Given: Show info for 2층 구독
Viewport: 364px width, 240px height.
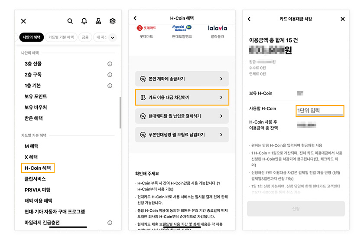Looking at the screenshot, I should pyautogui.click(x=110, y=75).
